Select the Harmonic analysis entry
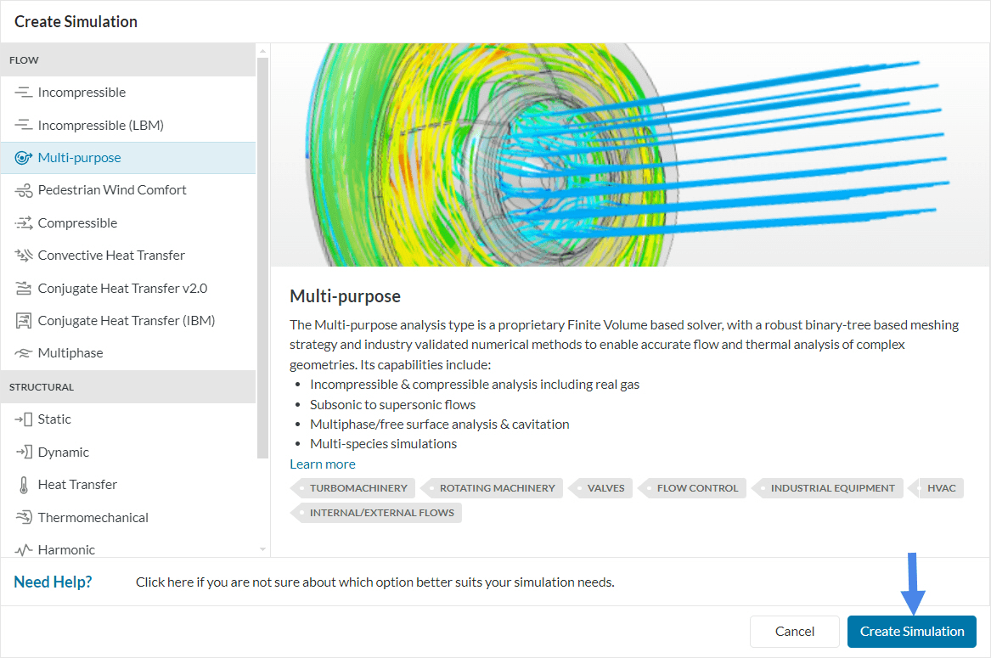991x658 pixels. click(x=66, y=550)
